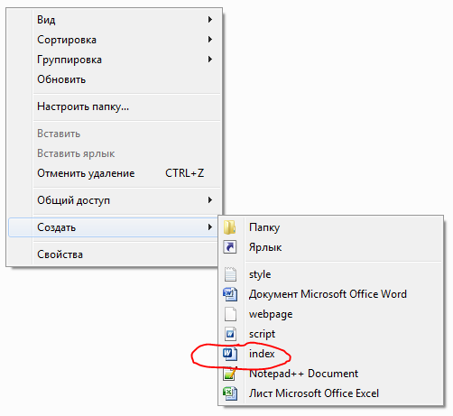This screenshot has height=416, width=453.
Task: Click the folder icon beside Папку
Action: click(230, 227)
